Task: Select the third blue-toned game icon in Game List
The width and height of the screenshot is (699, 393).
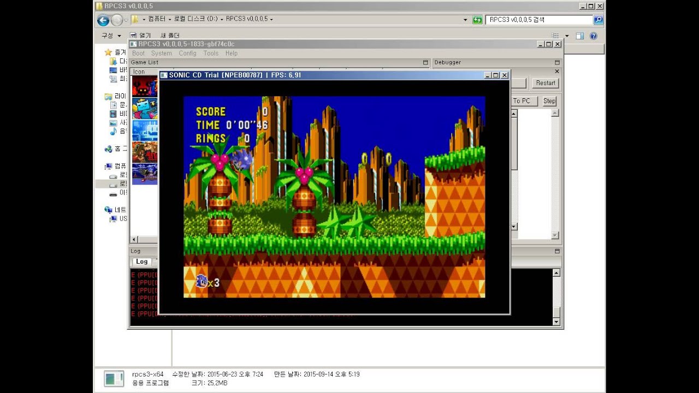Action: (145, 130)
